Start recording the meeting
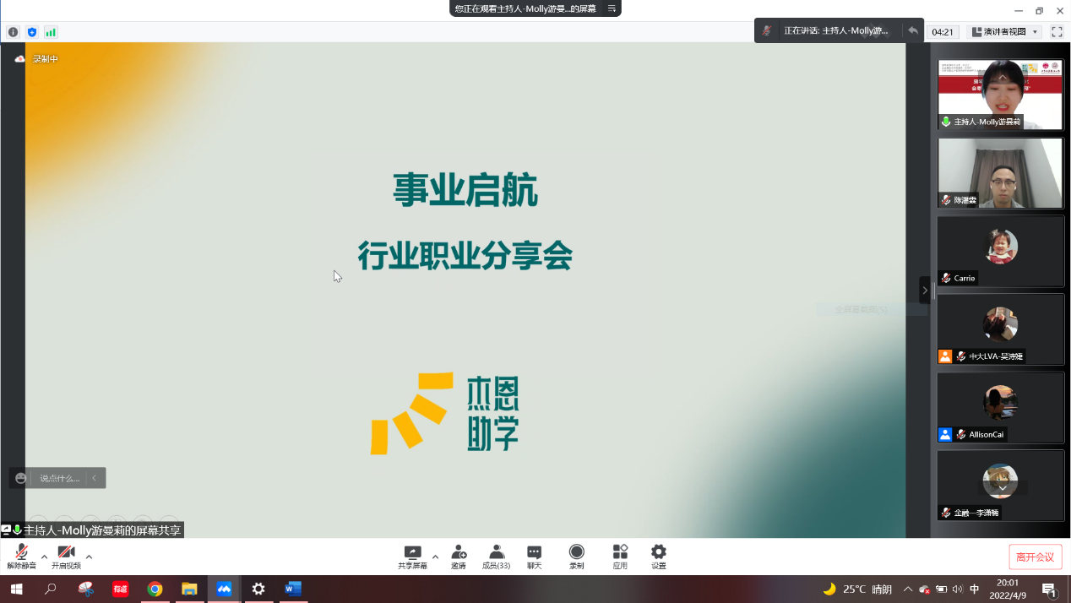The width and height of the screenshot is (1071, 603). pos(576,556)
